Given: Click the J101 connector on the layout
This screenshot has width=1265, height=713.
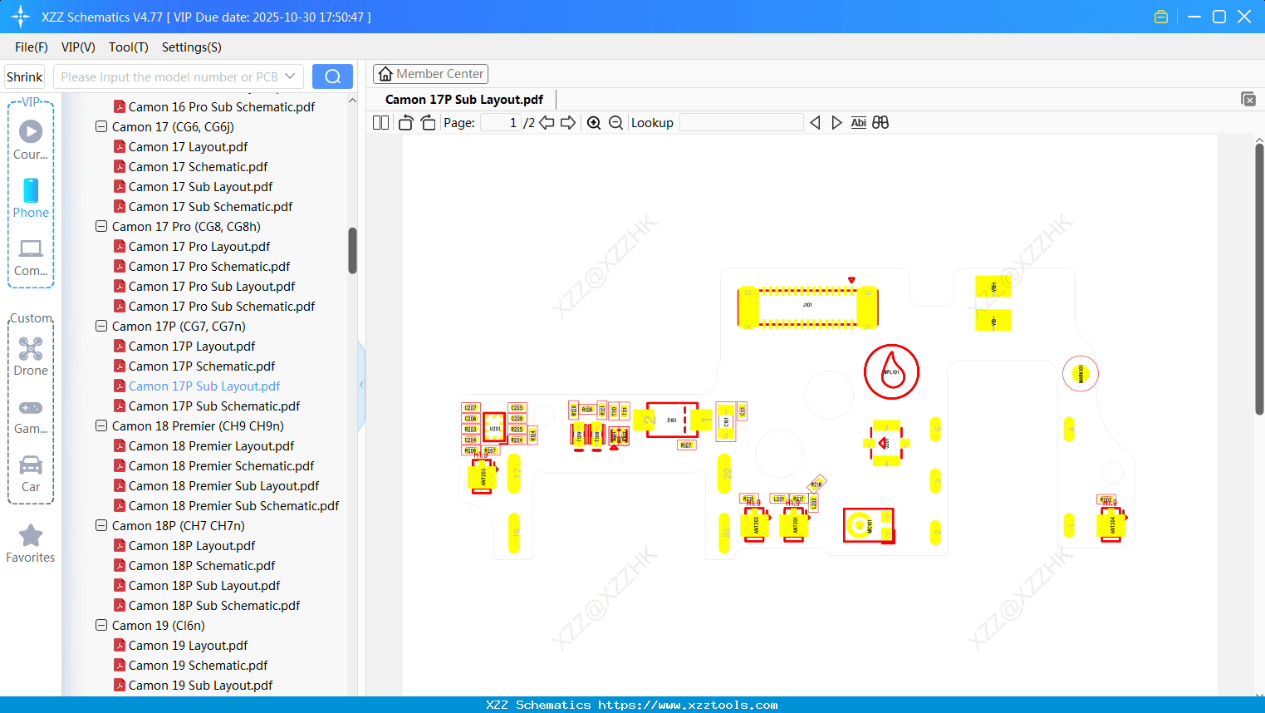Looking at the screenshot, I should [807, 306].
